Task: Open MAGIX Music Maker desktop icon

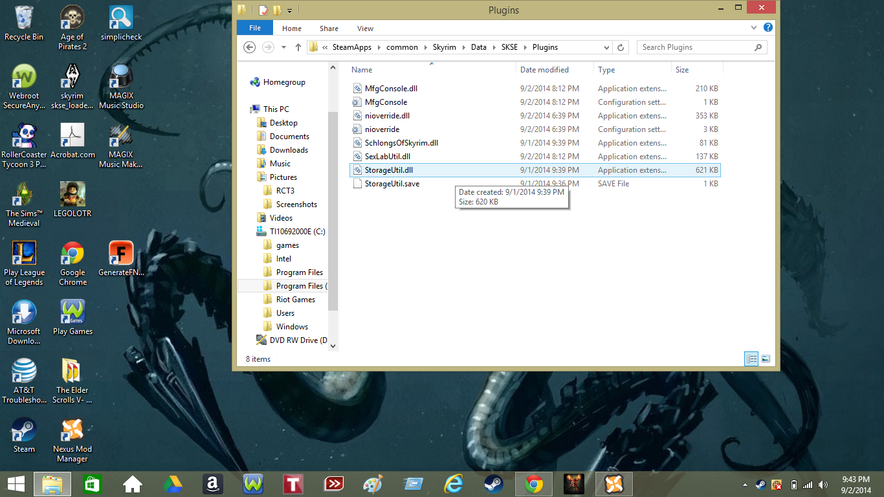Action: coord(121,146)
